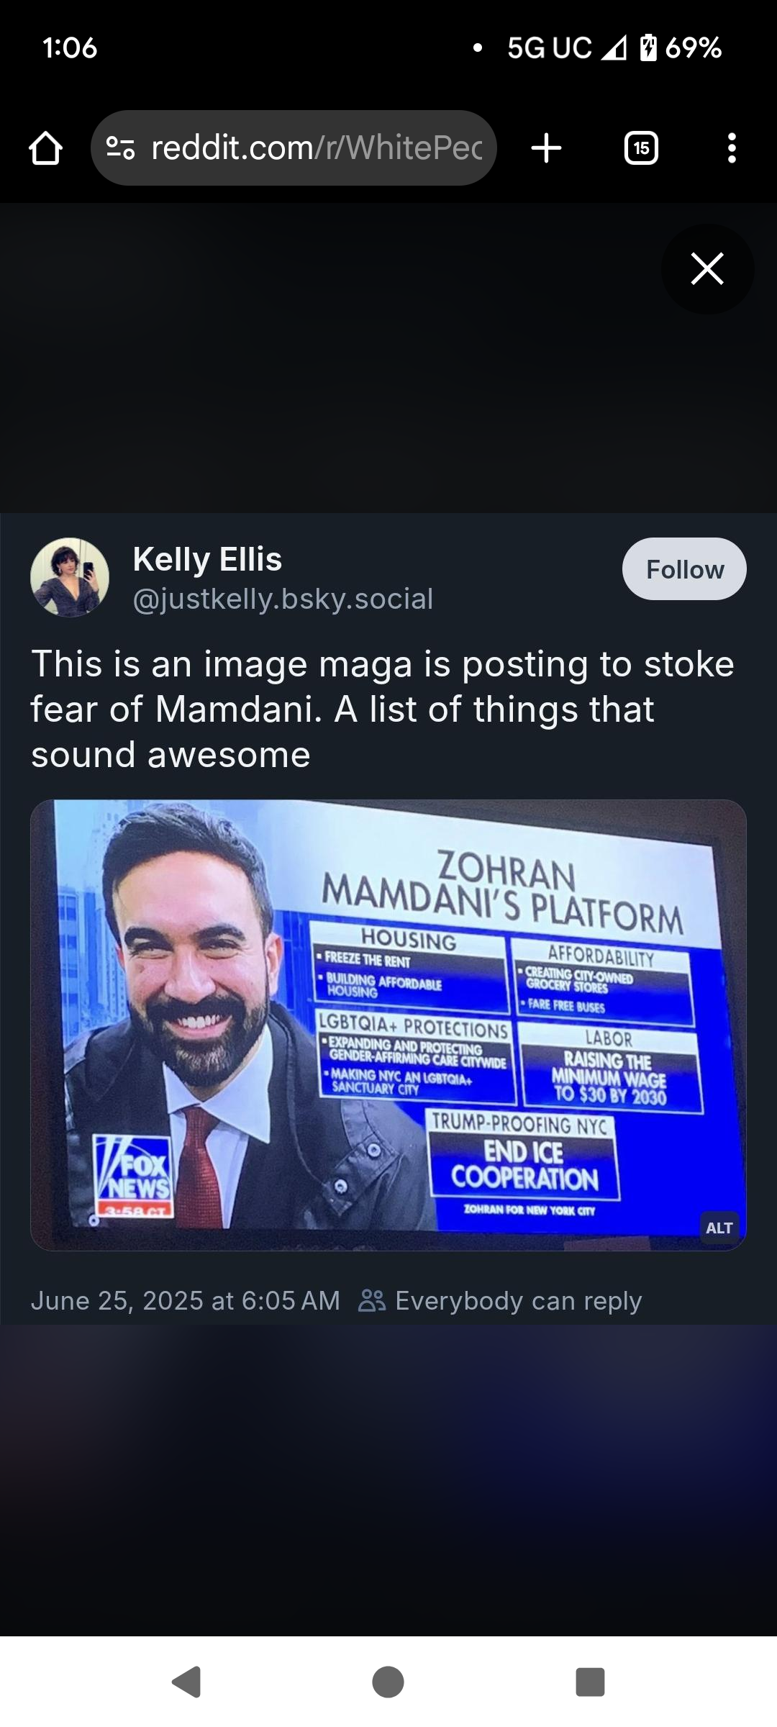777x1727 pixels.
Task: Open Kelly Ellis profile avatar
Action: pyautogui.click(x=70, y=577)
